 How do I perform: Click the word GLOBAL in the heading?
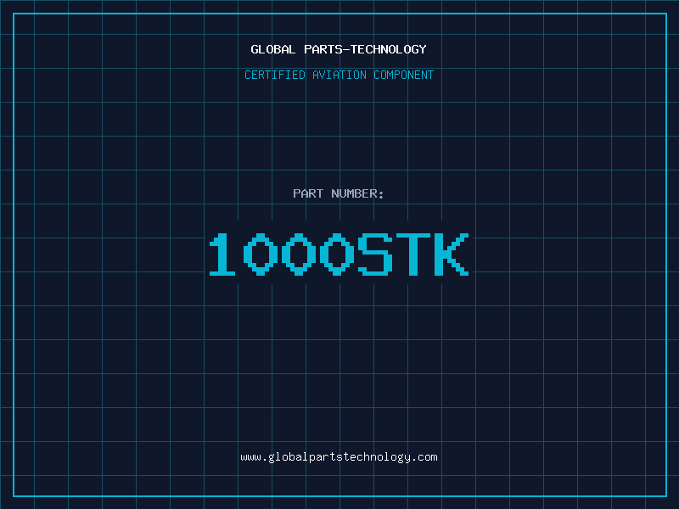click(273, 49)
